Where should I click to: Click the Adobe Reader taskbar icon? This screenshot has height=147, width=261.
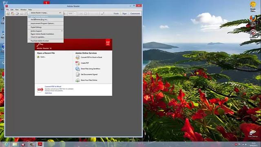pos(40,144)
